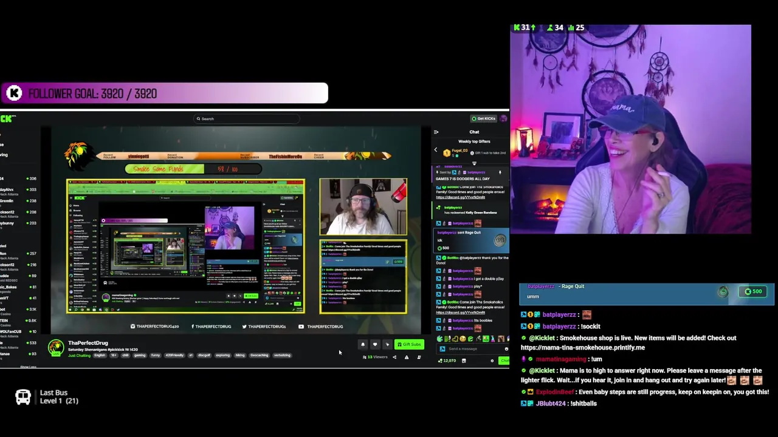Select the gaming tag
The image size is (778, 437).
pos(140,355)
